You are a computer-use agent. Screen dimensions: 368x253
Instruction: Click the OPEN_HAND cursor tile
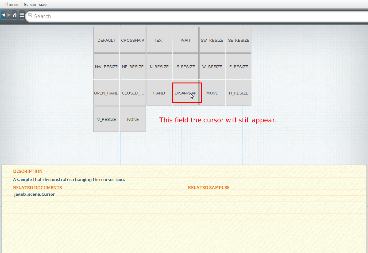pyautogui.click(x=106, y=93)
